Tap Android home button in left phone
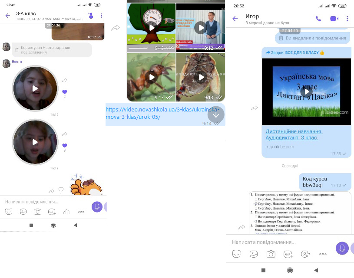Screen dimensions: 354x278 (53, 225)
